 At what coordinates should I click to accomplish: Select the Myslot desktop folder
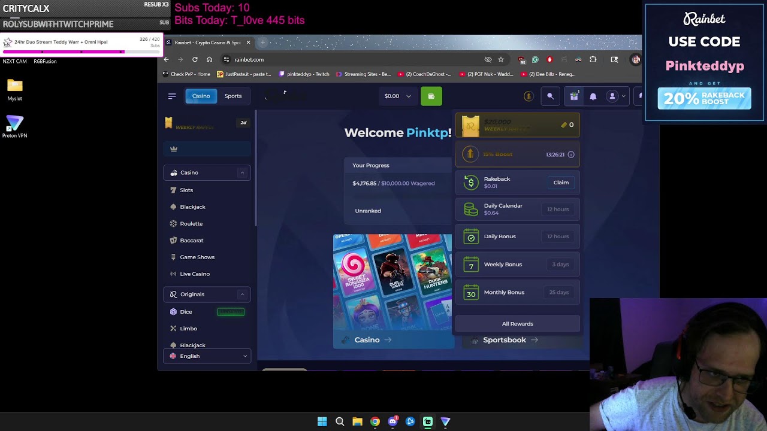pyautogui.click(x=15, y=90)
